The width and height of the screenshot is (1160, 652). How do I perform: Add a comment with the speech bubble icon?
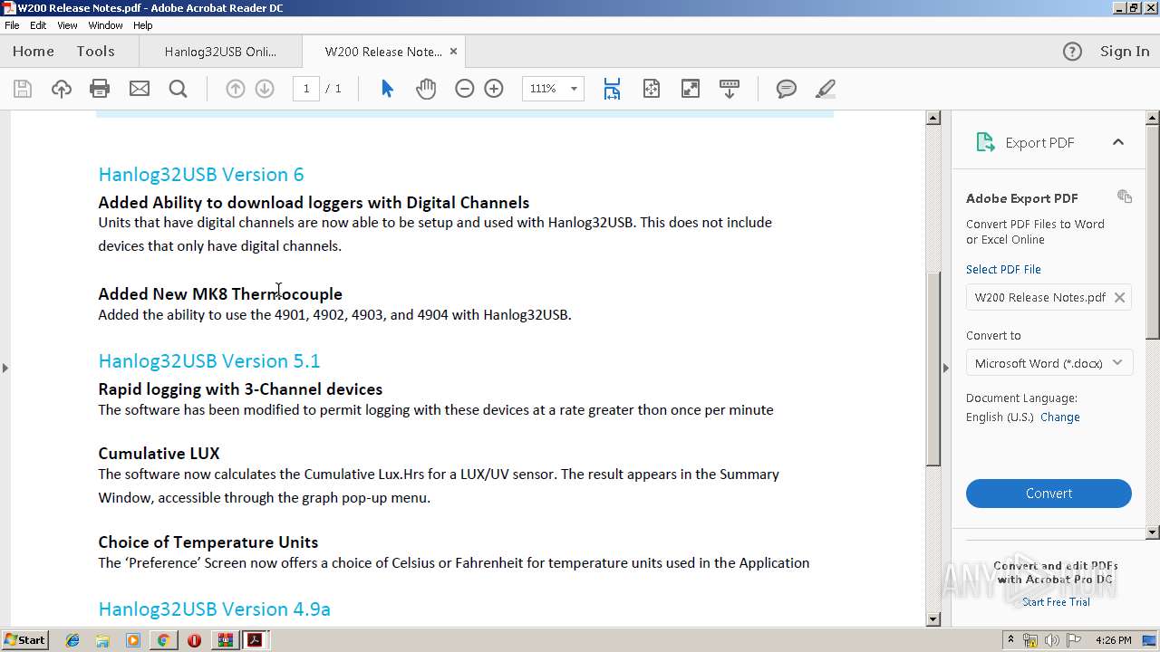787,89
